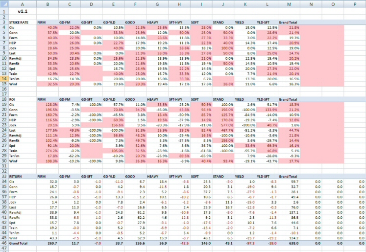Select column header B

[47, 3]
